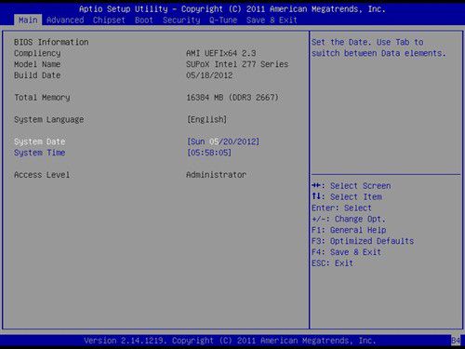Select the System Date label
The width and height of the screenshot is (465, 349).
[x=39, y=141]
